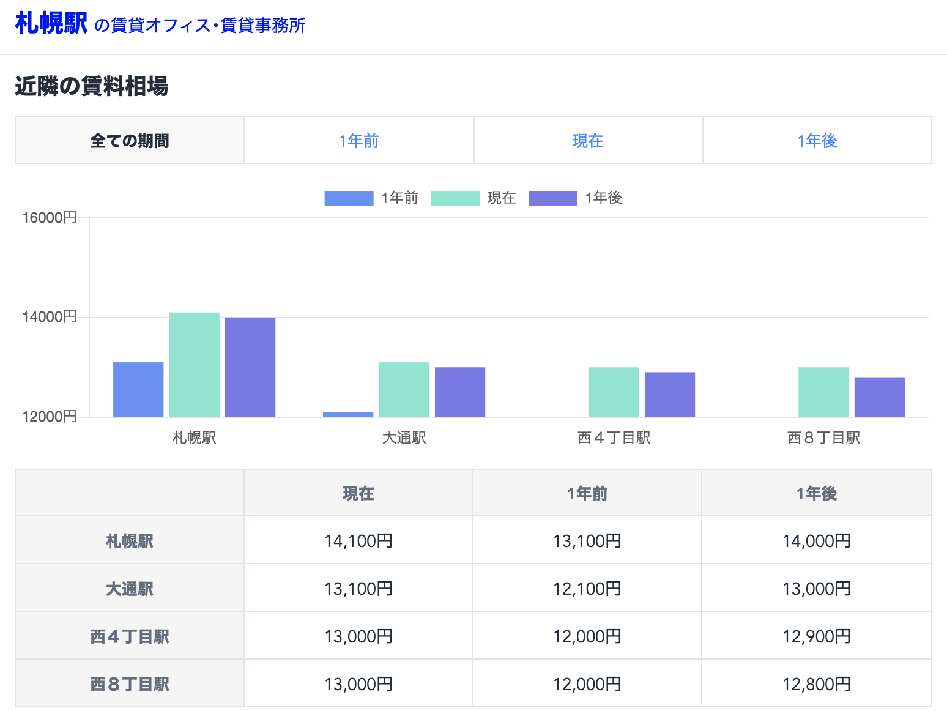947x711 pixels.
Task: Click 西8丁目駅 row 12,000円 cell
Action: point(587,684)
